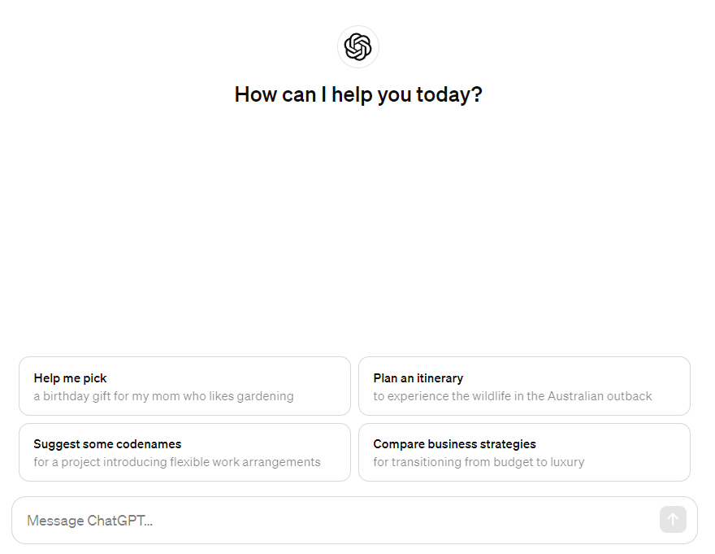Screen dimensions: 715x554
Task: Pick the Compare business strategies prompt card
Action: pos(524,452)
